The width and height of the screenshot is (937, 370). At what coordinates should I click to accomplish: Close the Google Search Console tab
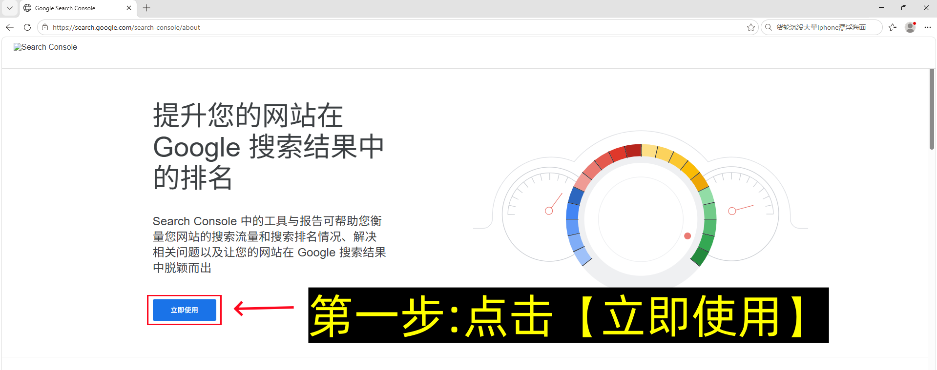[129, 8]
